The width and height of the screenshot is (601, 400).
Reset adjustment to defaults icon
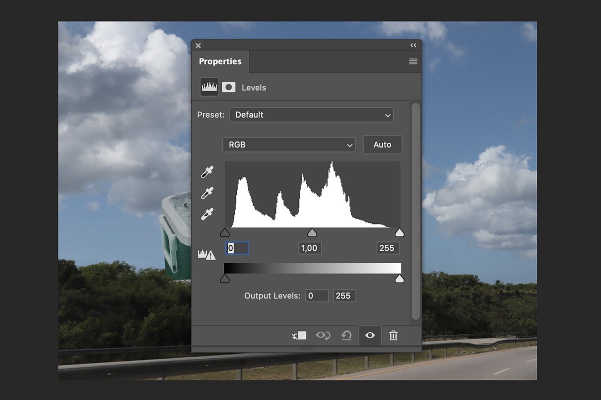coord(346,335)
